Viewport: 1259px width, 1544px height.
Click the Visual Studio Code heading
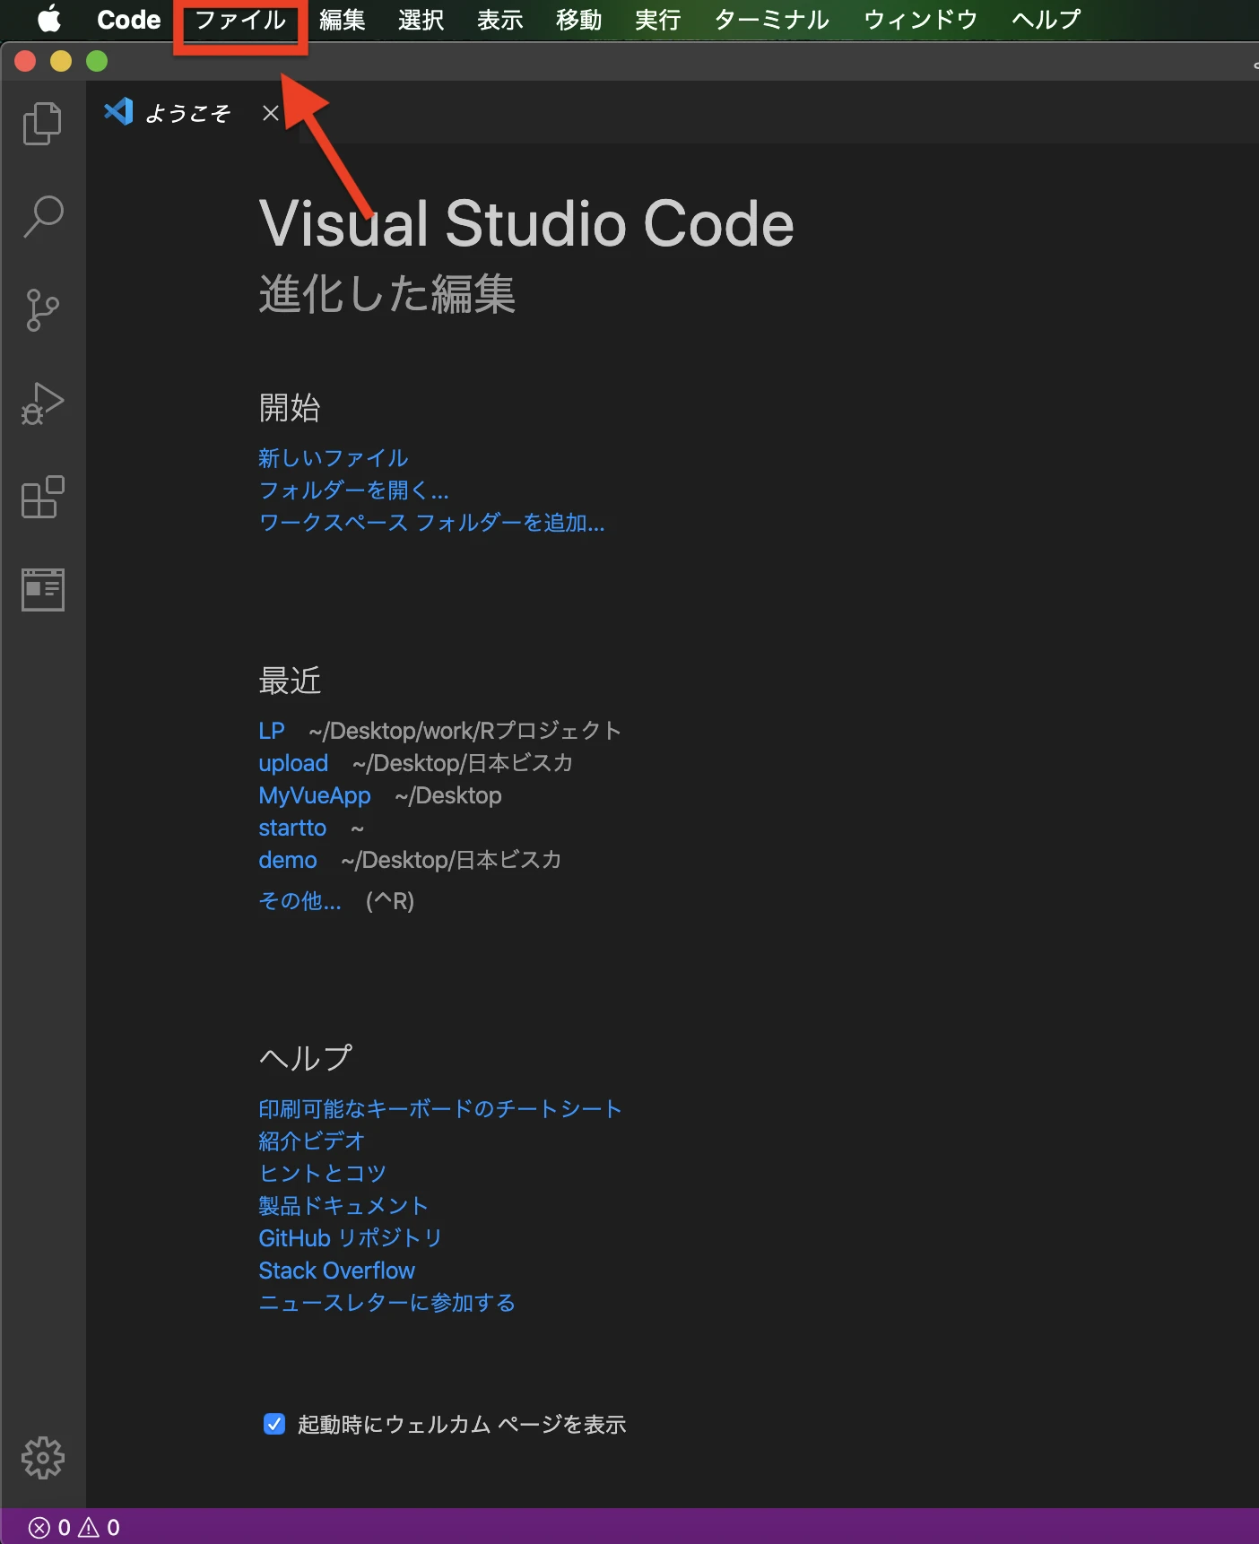(526, 223)
